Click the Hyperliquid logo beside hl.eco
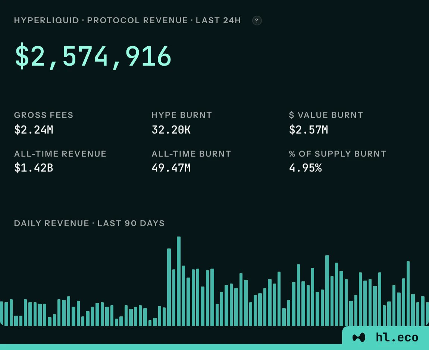 (x=359, y=337)
